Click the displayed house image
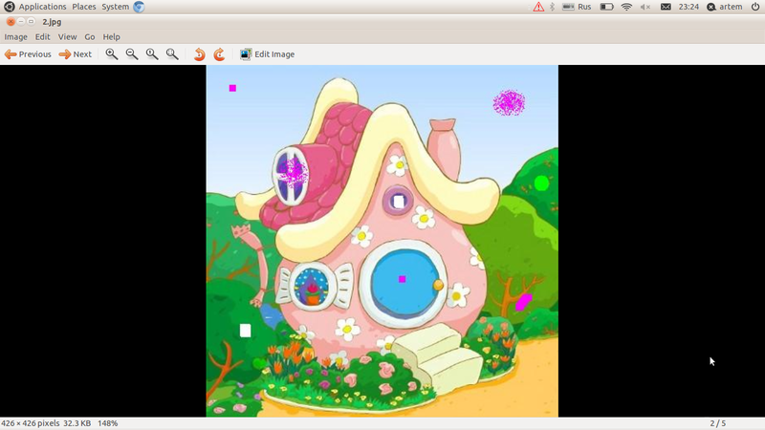 [382, 241]
